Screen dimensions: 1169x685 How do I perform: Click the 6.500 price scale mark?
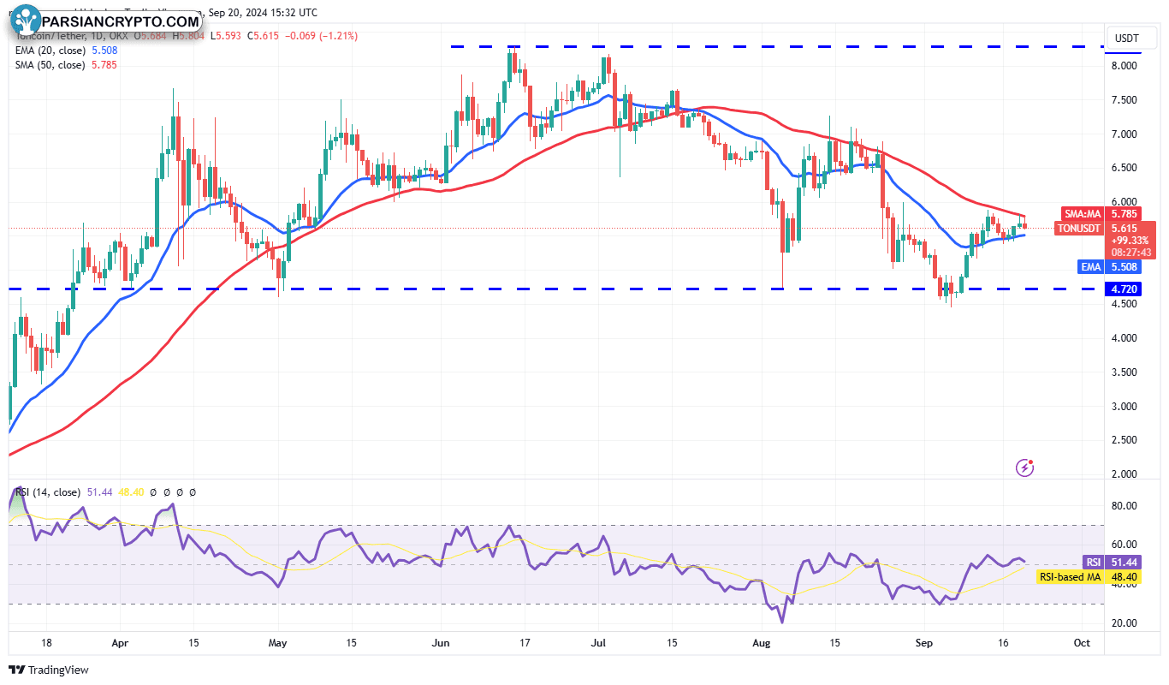tap(1124, 168)
